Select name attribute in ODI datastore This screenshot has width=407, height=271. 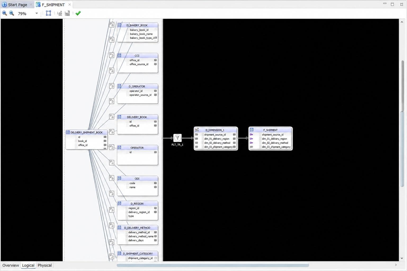tap(132, 187)
